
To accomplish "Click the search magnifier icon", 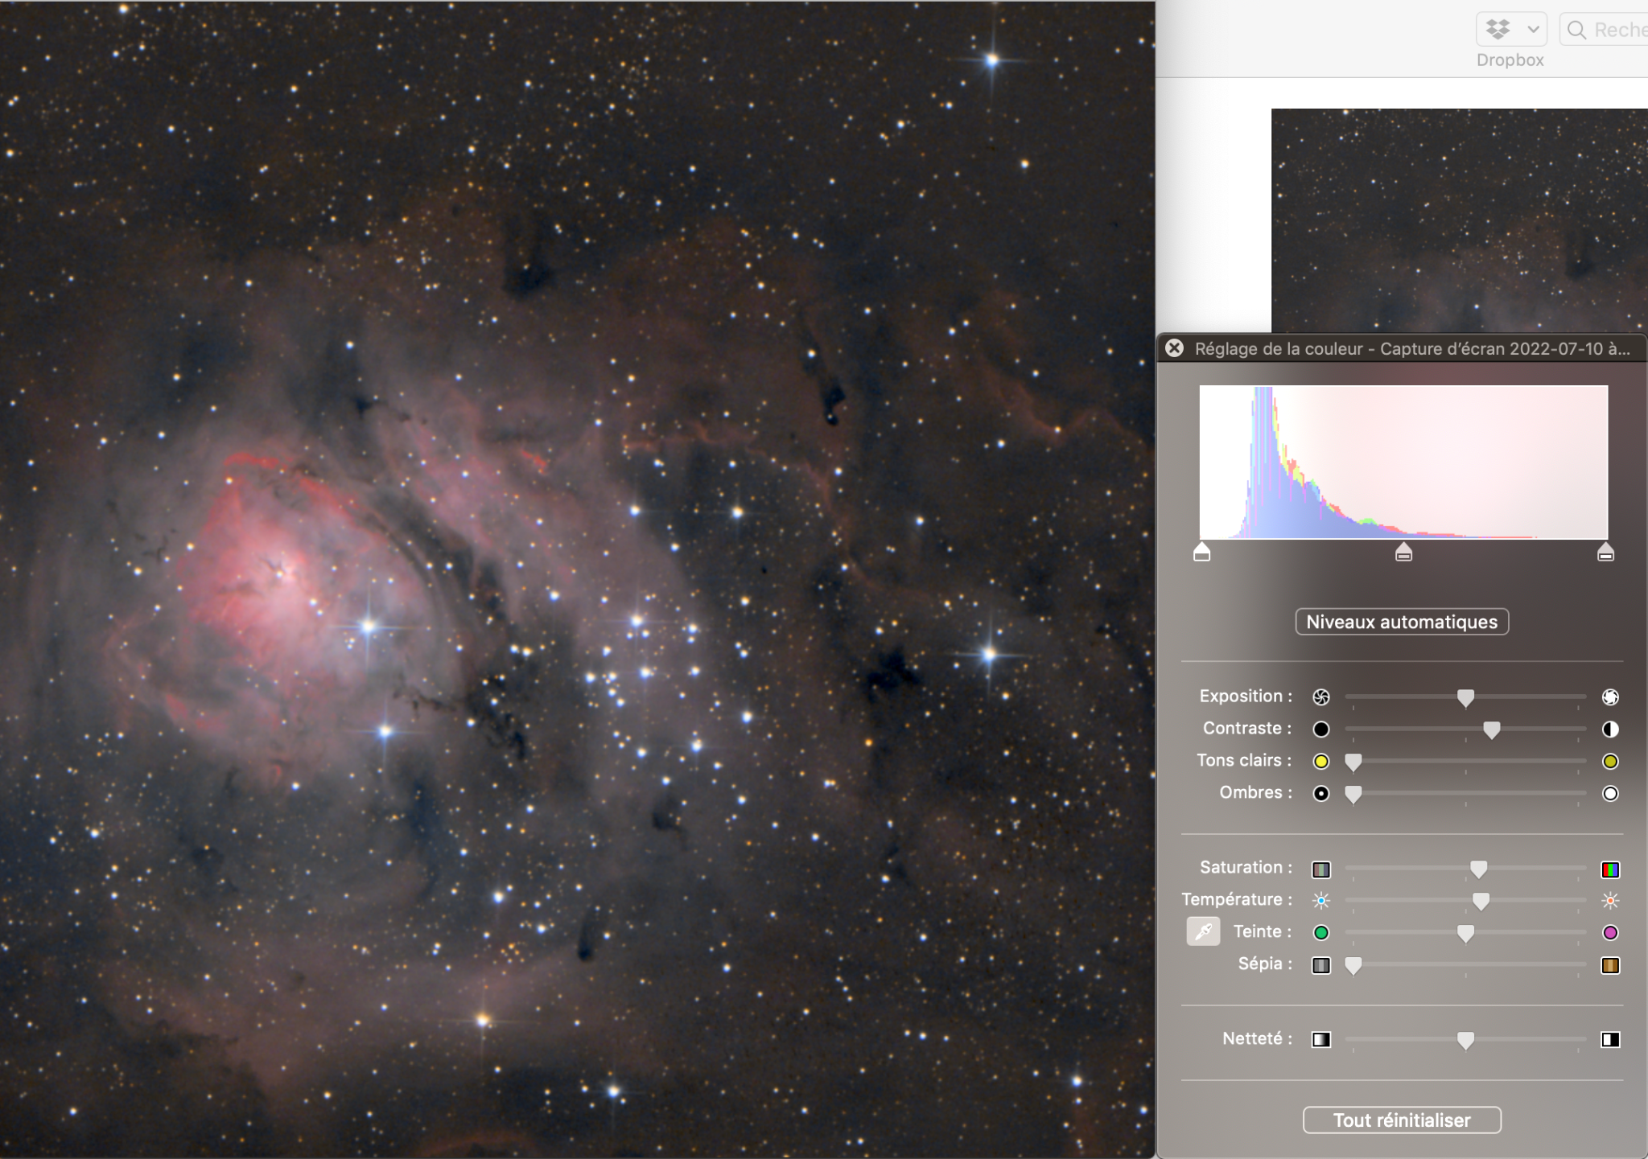I will 1576,30.
